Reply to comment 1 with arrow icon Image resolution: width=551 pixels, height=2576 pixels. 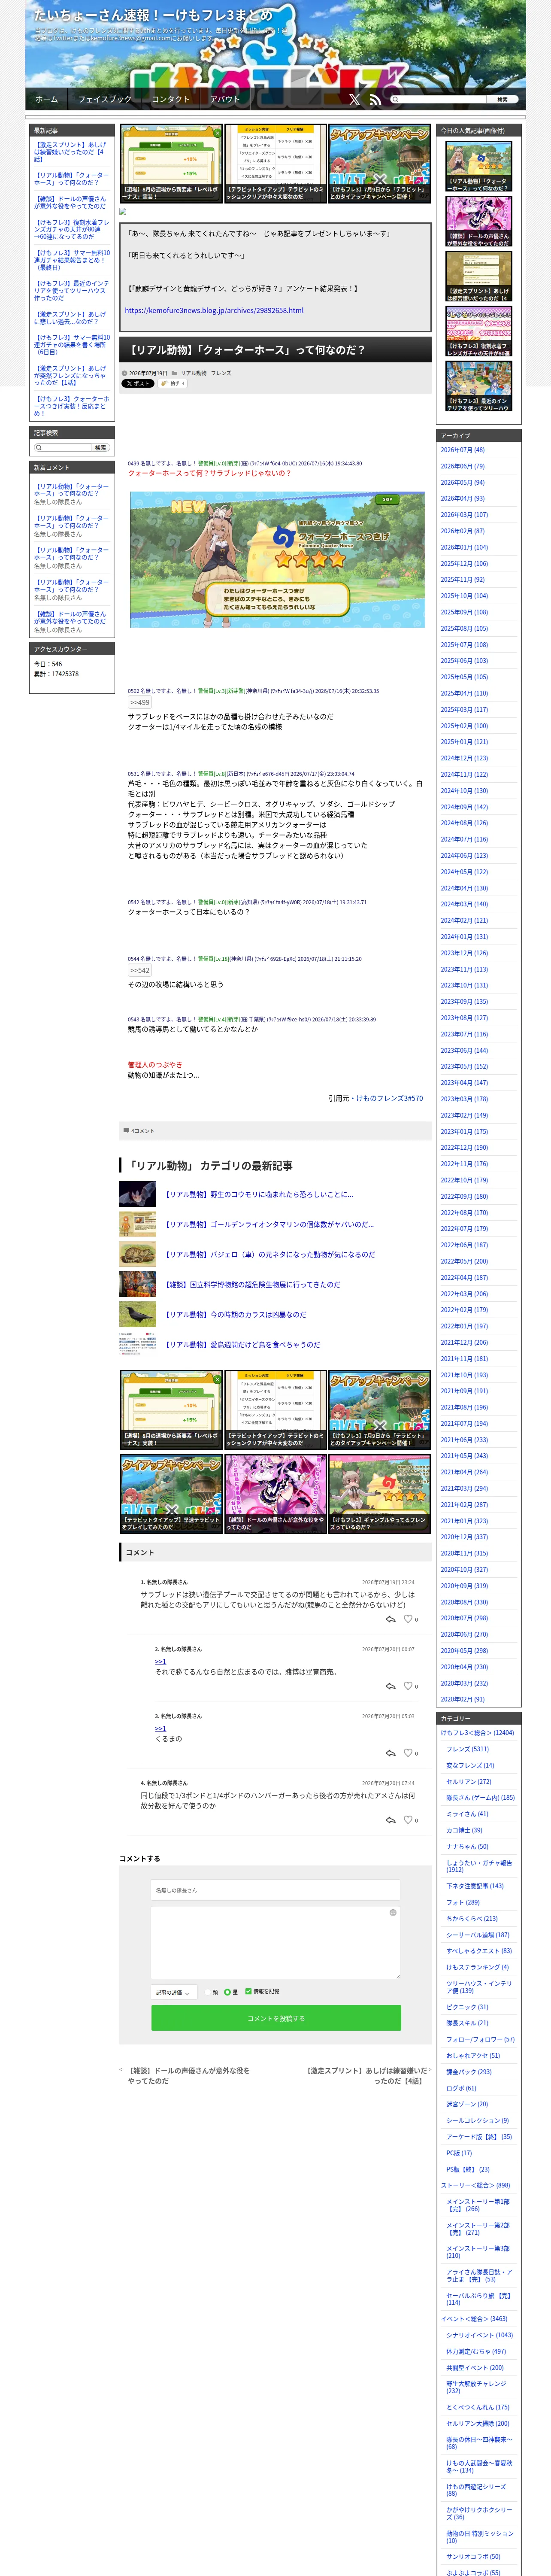click(390, 1618)
